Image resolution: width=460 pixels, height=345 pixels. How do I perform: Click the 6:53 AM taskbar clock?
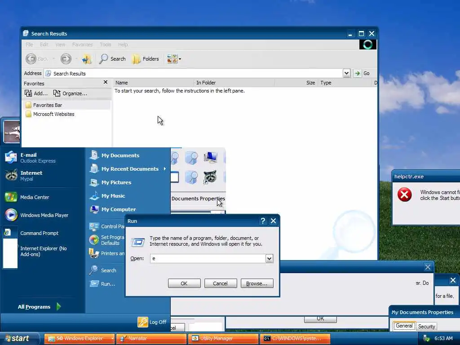click(x=443, y=339)
